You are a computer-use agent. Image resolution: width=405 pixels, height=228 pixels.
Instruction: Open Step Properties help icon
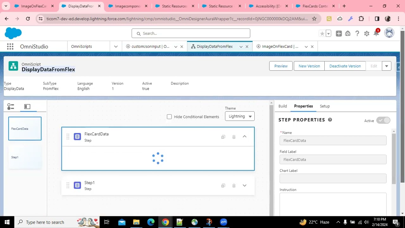pos(330,120)
